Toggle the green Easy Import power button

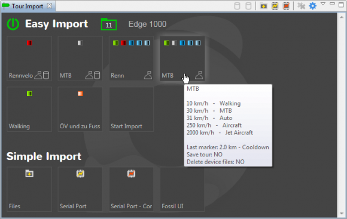point(13,24)
